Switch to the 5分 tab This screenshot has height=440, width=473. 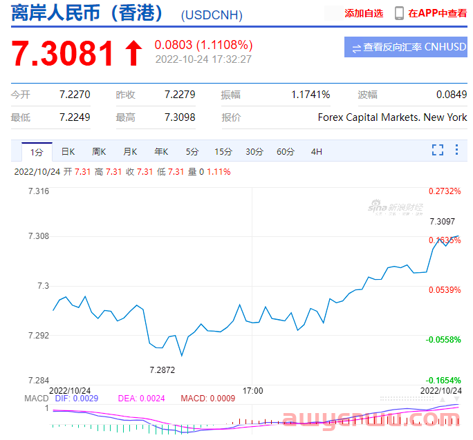[192, 151]
